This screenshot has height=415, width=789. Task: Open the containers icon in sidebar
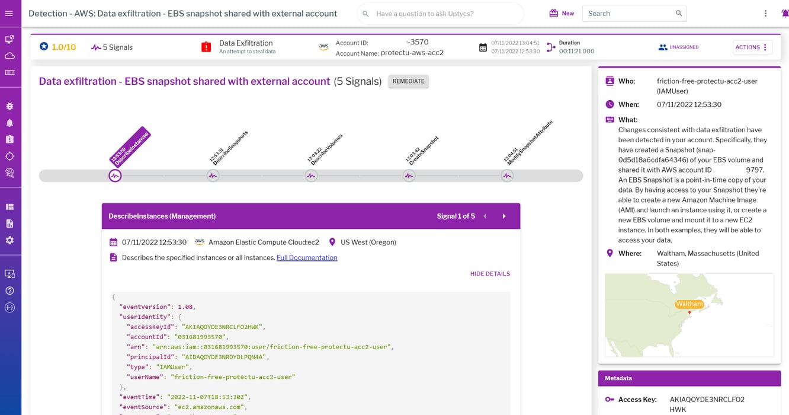pyautogui.click(x=9, y=72)
